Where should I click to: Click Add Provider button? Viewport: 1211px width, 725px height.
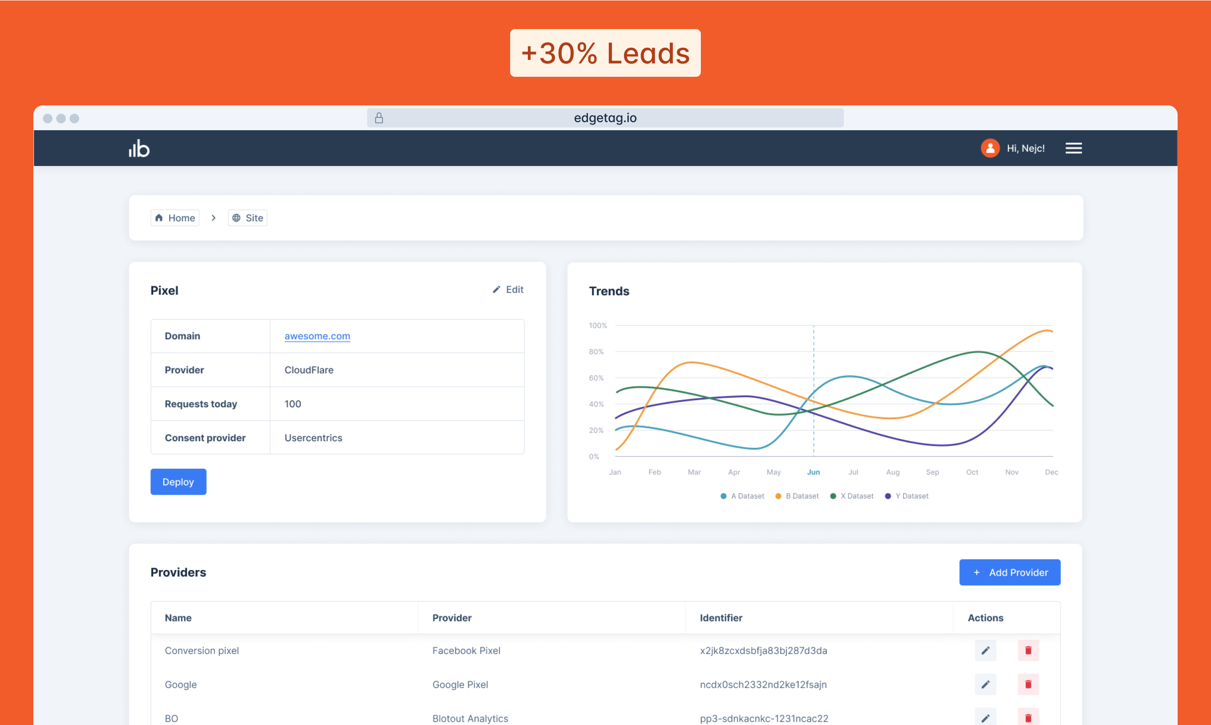[x=1009, y=572]
